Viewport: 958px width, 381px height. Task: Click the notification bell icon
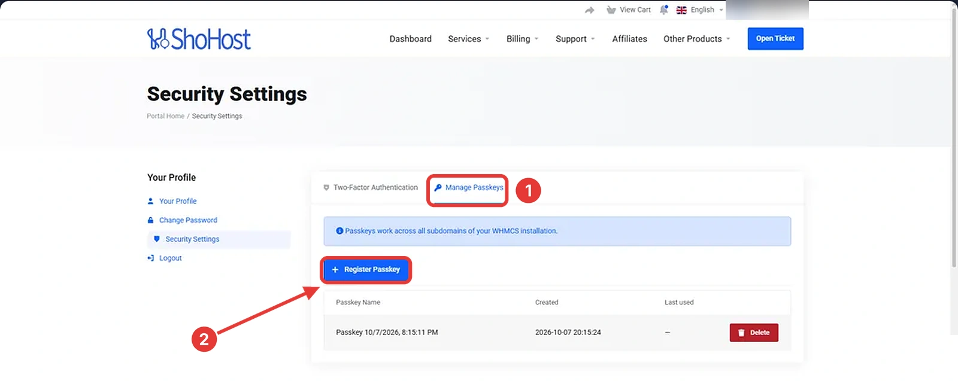point(663,10)
